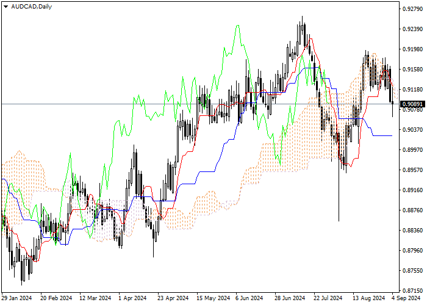Click the 6 Jun 2024 date label

click(x=249, y=298)
